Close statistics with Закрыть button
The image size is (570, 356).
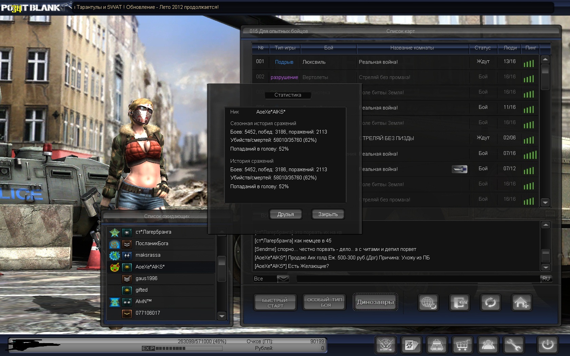pyautogui.click(x=328, y=214)
